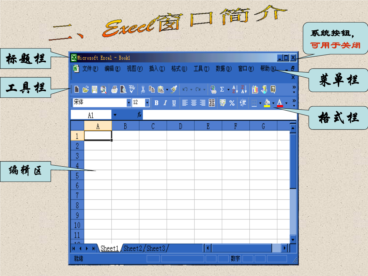The height and width of the screenshot is (276, 368).
Task: Run the spelling check icon
Action: pos(132,89)
